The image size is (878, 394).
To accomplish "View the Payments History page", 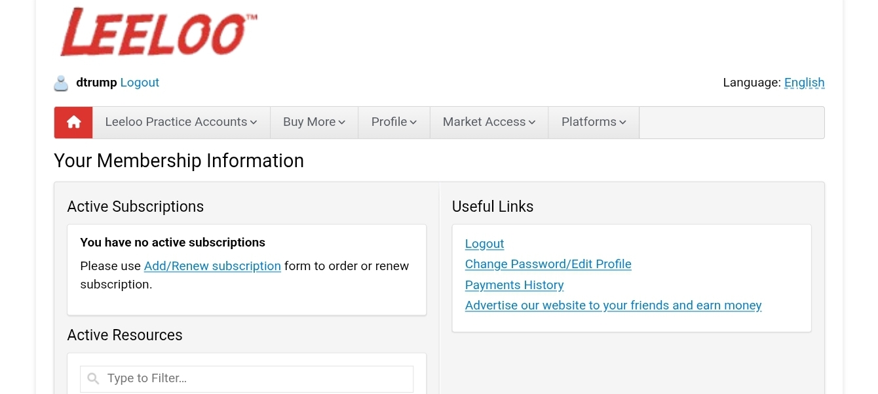I will pos(514,285).
